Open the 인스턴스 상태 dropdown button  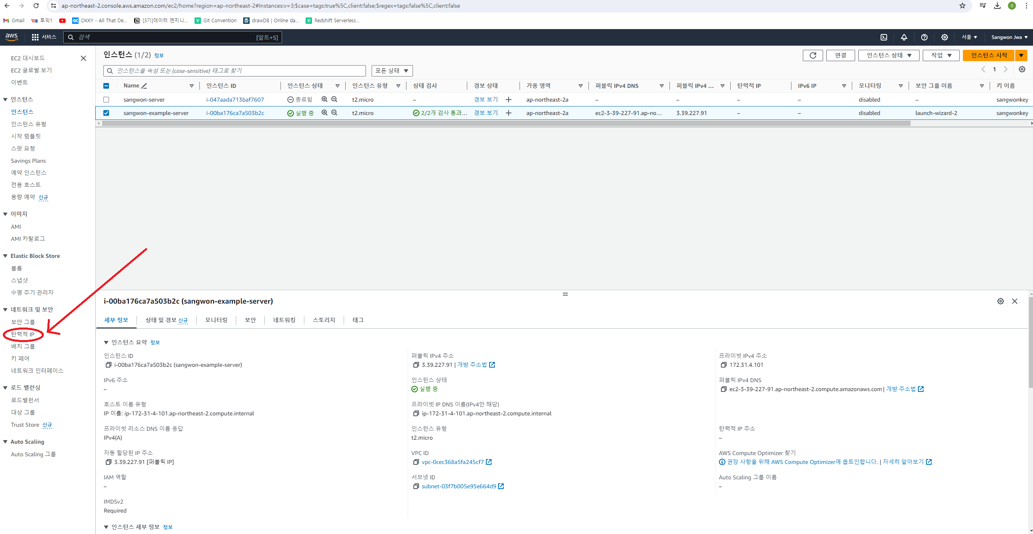[x=888, y=55]
